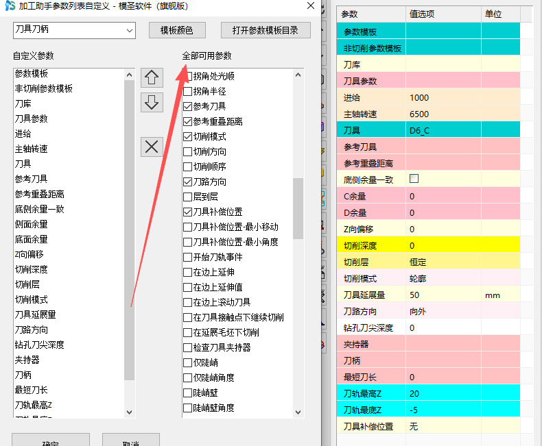Toggle 底侧余量一致 checkbox in parameter table

(414, 179)
